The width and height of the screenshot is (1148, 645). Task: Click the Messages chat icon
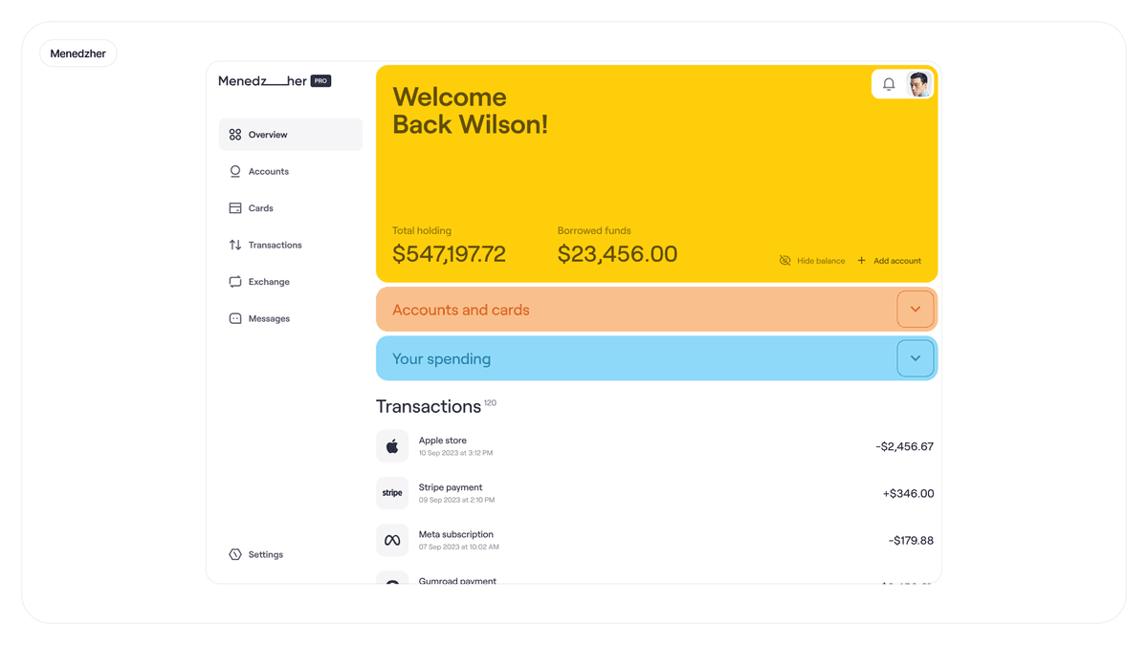[235, 318]
